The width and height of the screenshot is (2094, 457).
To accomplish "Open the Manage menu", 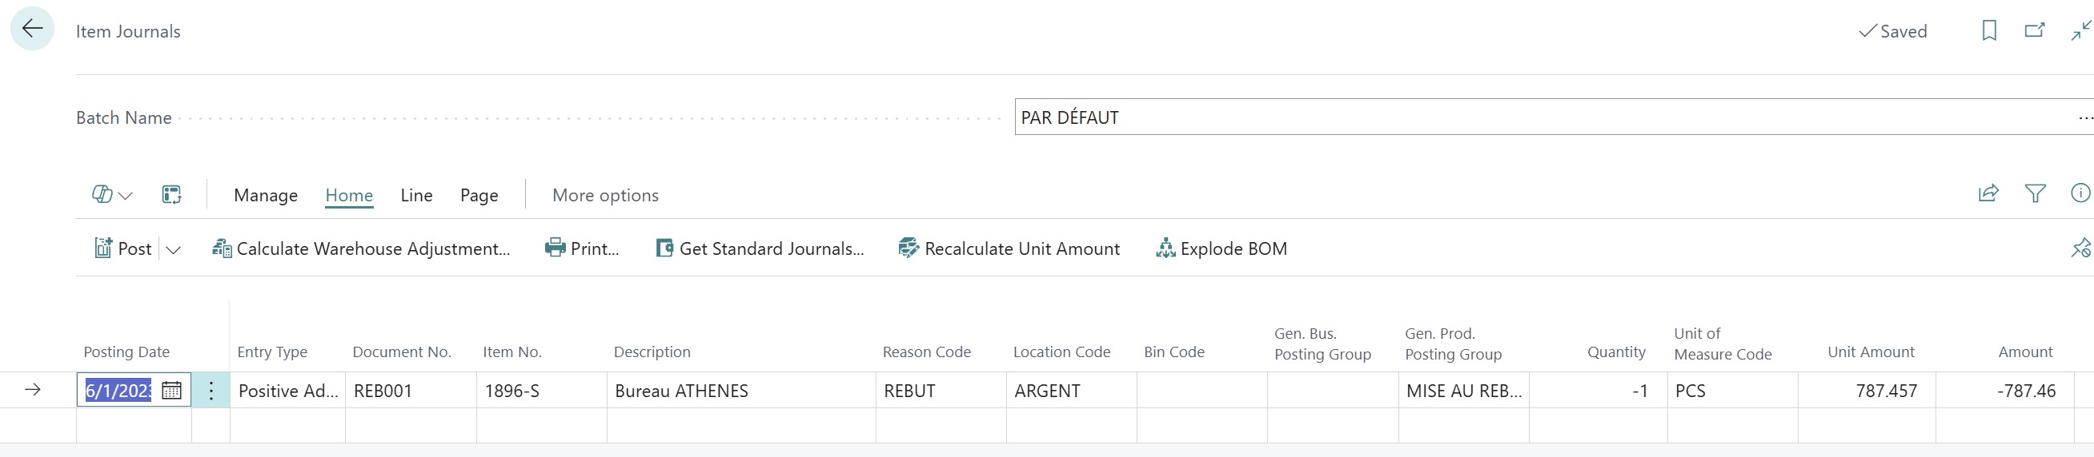I will click(x=266, y=196).
